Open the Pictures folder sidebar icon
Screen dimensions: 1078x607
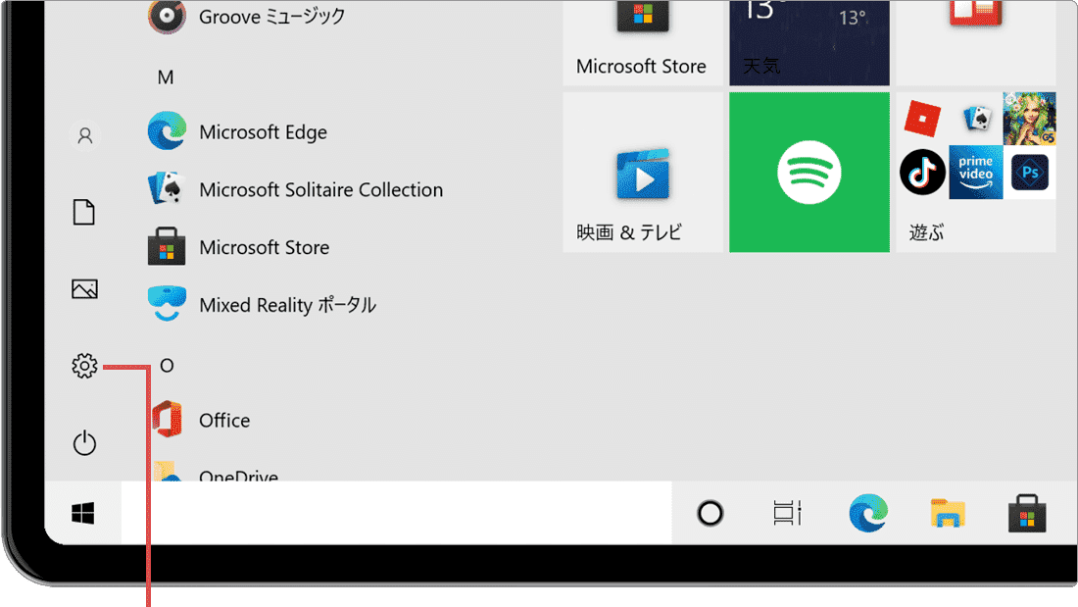click(84, 289)
